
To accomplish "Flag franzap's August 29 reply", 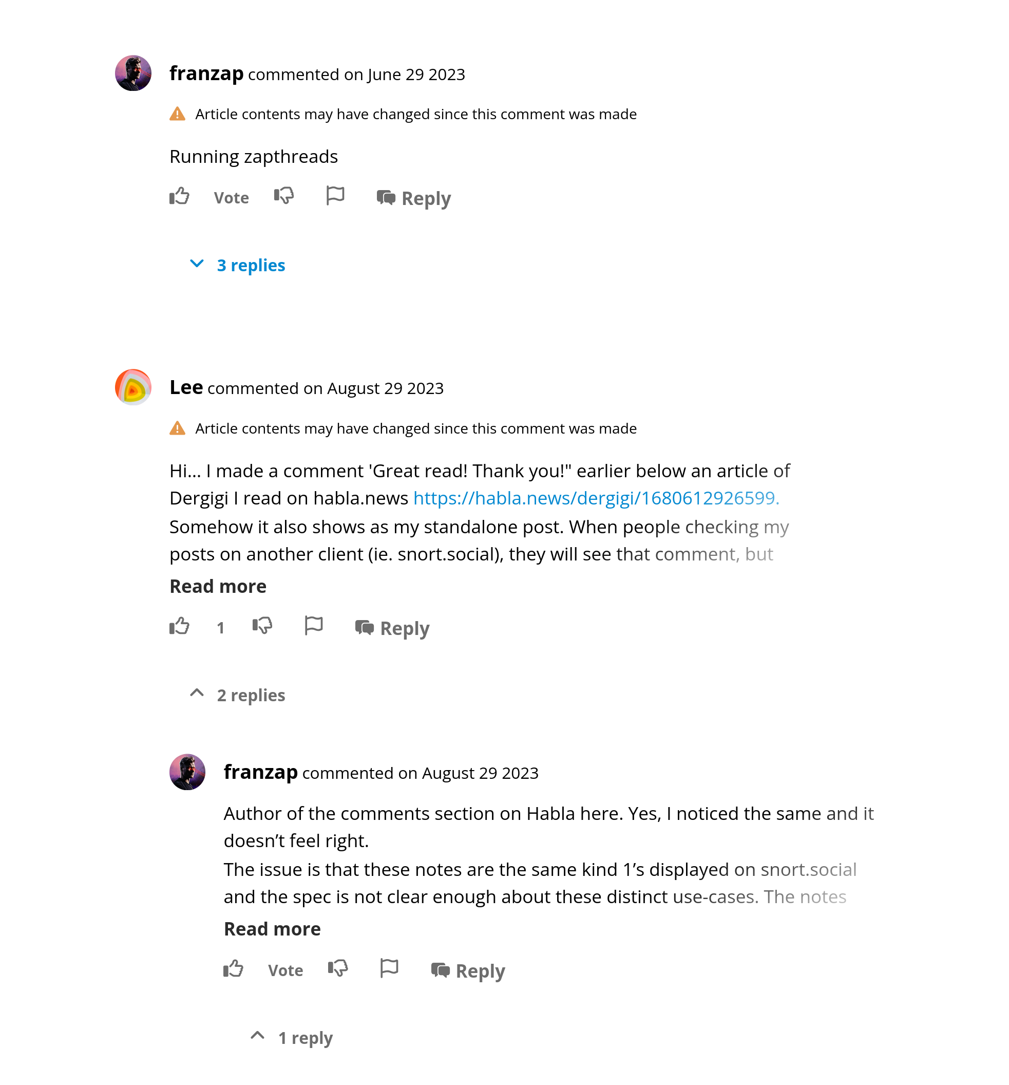I will [389, 968].
